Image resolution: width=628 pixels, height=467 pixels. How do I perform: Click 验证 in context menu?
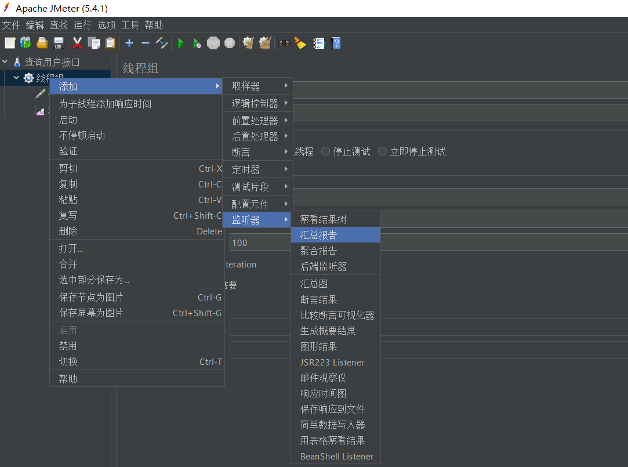137,151
